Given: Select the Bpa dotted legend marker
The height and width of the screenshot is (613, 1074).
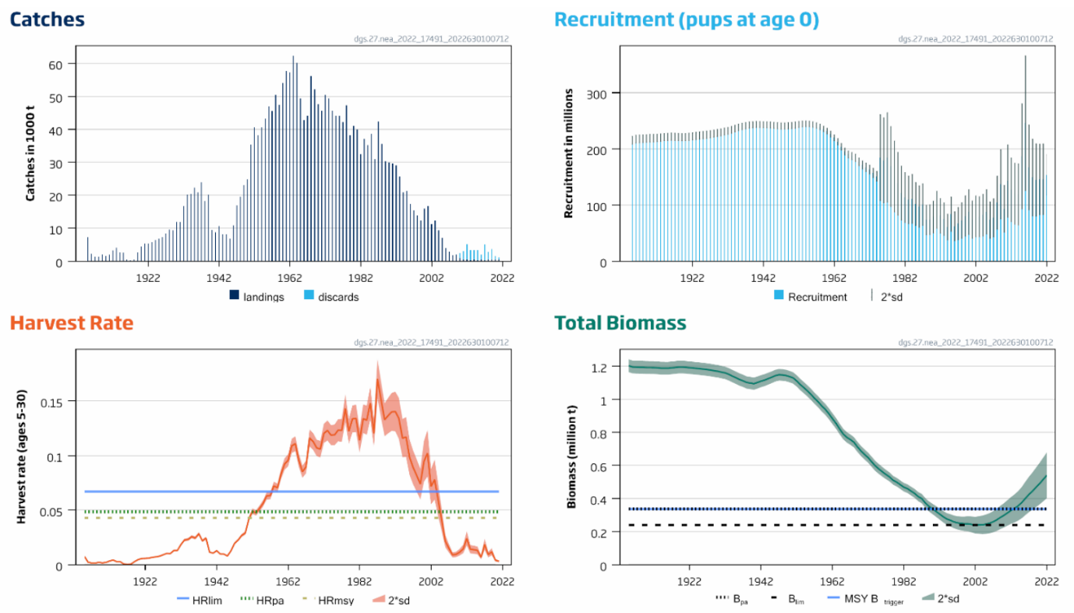Looking at the screenshot, I should point(722,598).
